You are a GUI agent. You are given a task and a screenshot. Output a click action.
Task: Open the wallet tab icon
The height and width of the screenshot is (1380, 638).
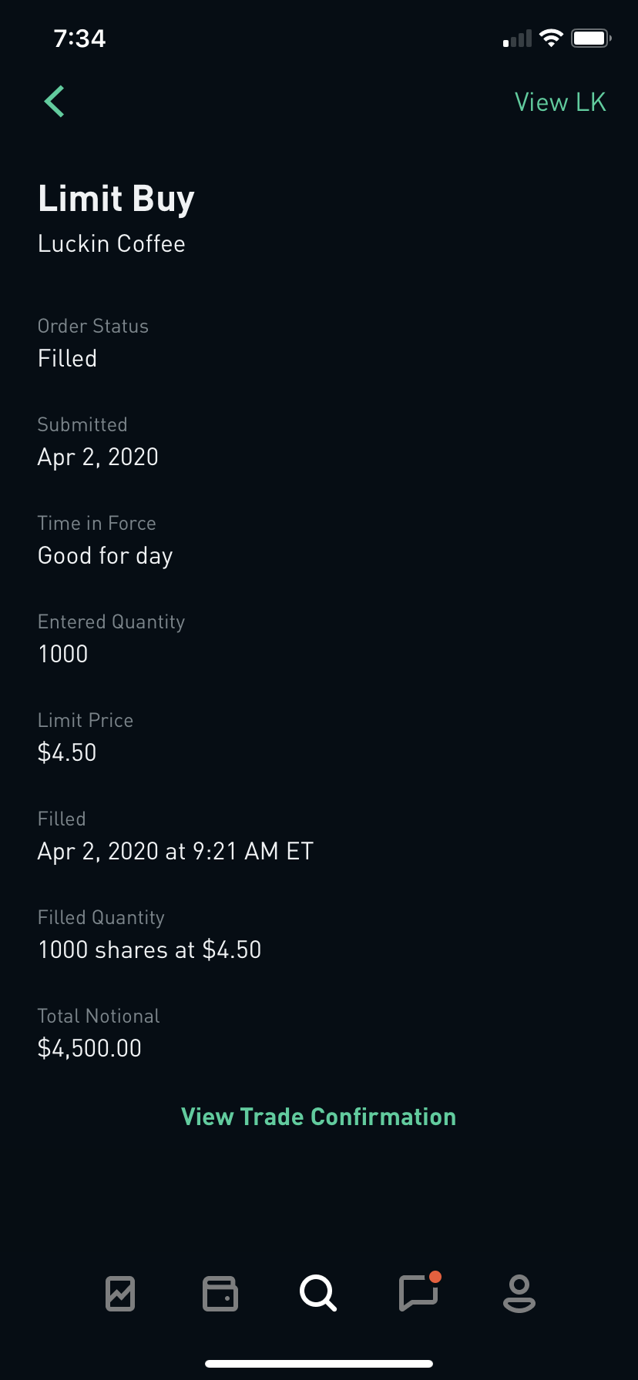point(220,1293)
